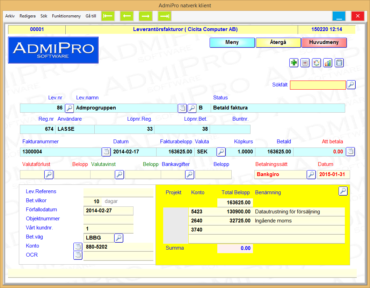Open the Arkiv menu
This screenshot has width=370, height=288.
pyautogui.click(x=10, y=16)
